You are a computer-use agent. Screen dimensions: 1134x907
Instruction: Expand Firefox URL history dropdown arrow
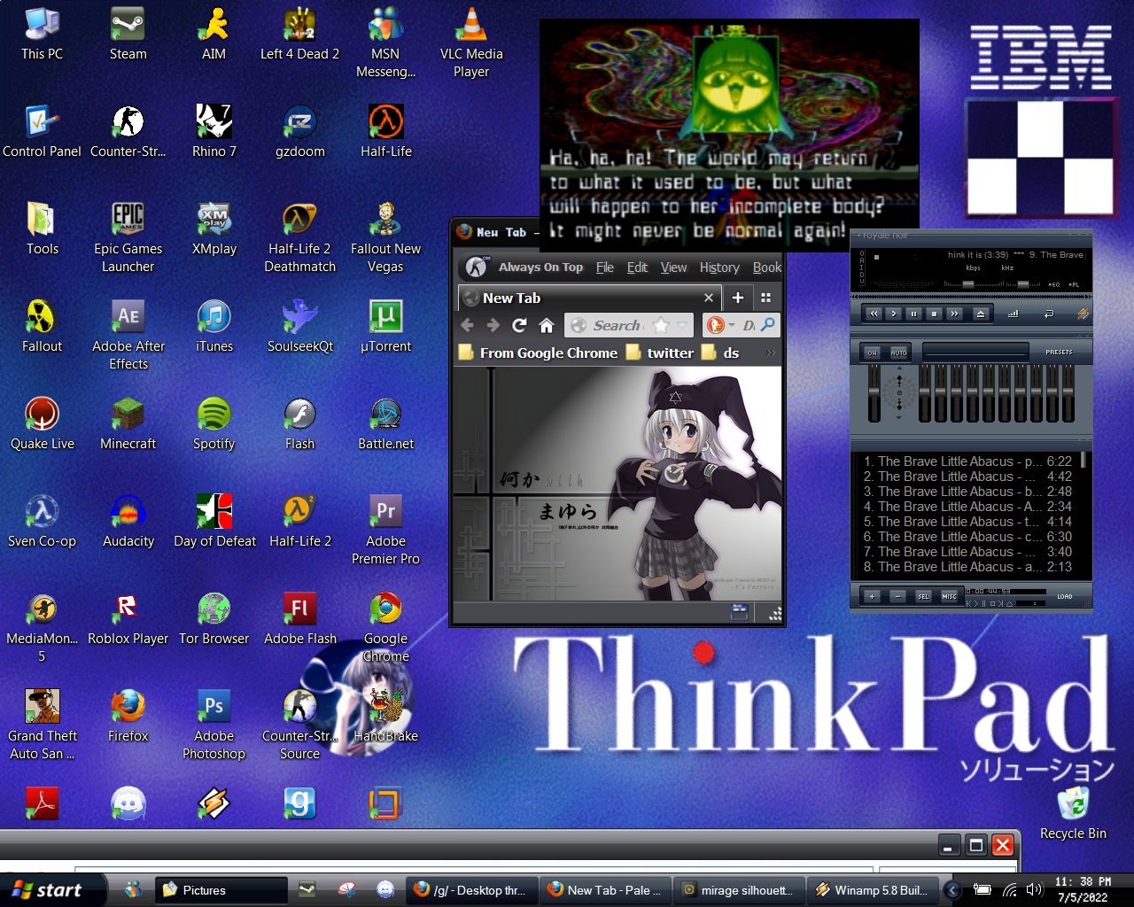(680, 325)
